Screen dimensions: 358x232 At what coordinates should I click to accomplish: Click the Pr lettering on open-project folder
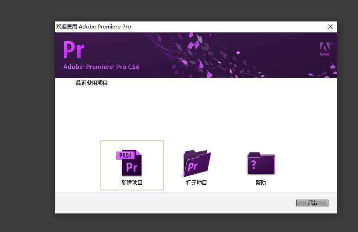[193, 166]
